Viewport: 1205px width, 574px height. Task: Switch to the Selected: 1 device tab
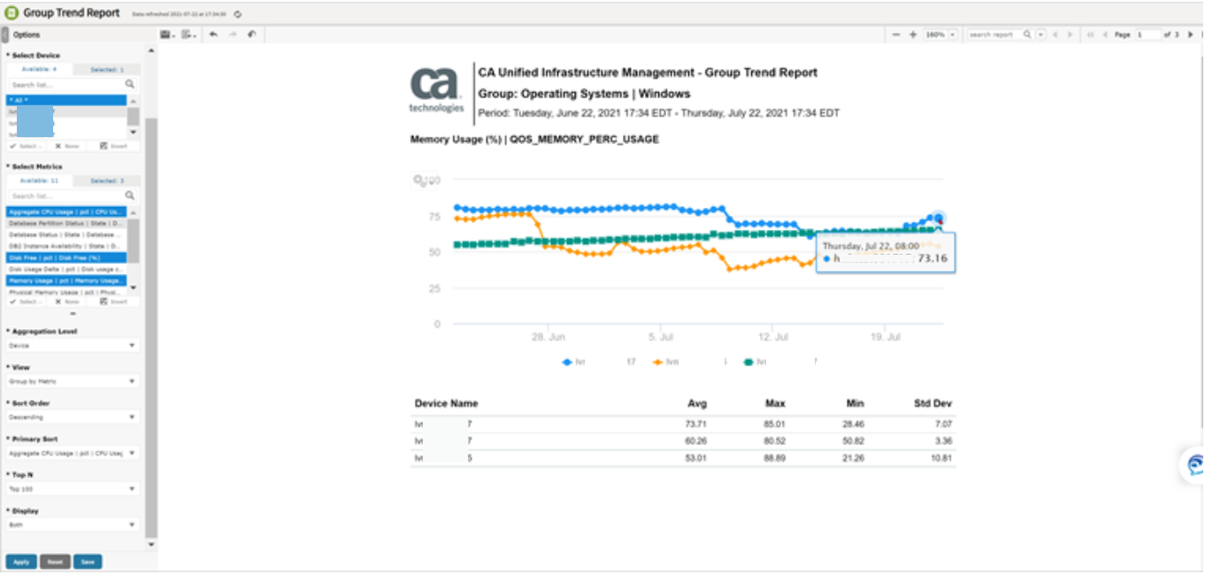coord(106,69)
